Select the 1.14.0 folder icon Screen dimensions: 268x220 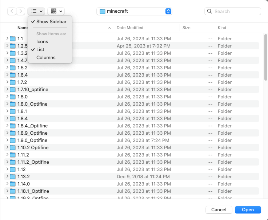pyautogui.click(x=13, y=184)
